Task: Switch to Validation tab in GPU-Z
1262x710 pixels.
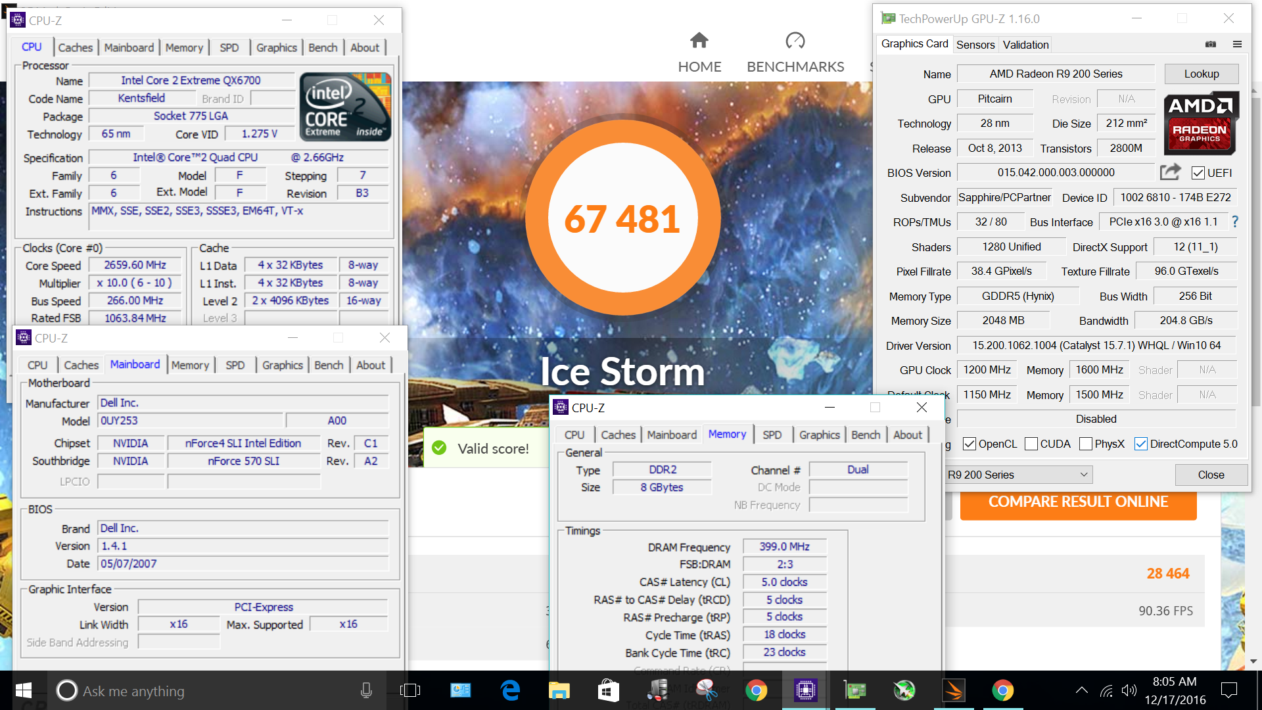Action: click(1025, 45)
